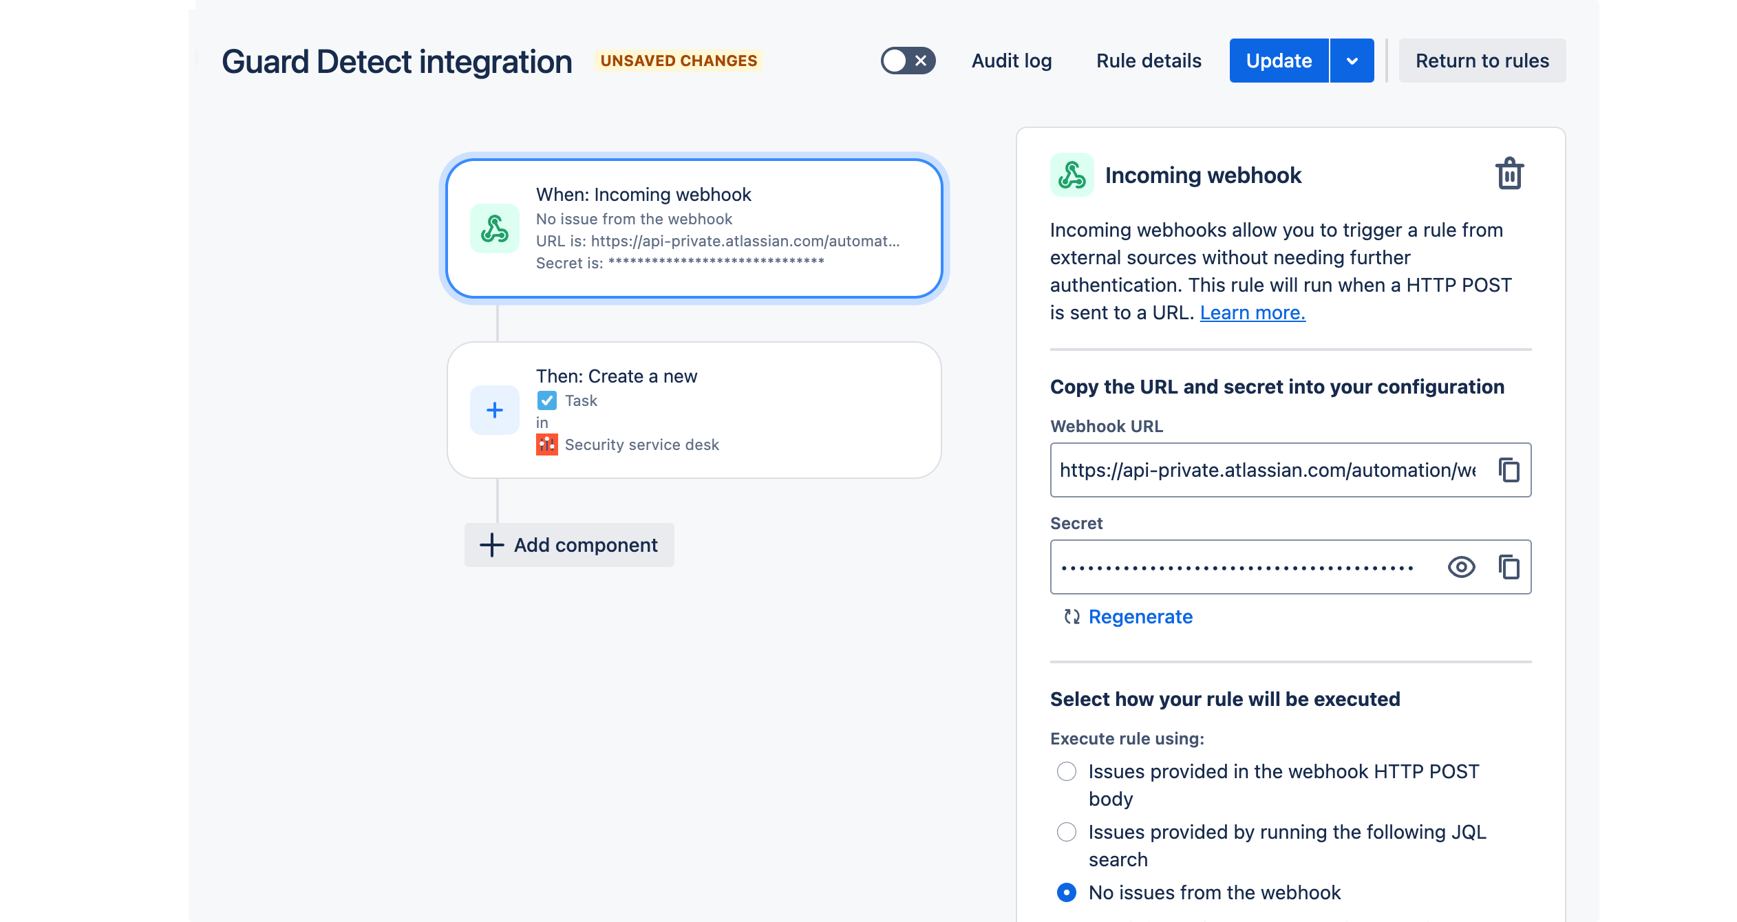Click the Update button

[1279, 61]
